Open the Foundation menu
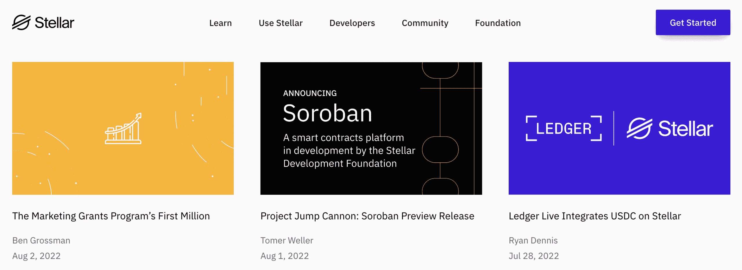 (498, 23)
